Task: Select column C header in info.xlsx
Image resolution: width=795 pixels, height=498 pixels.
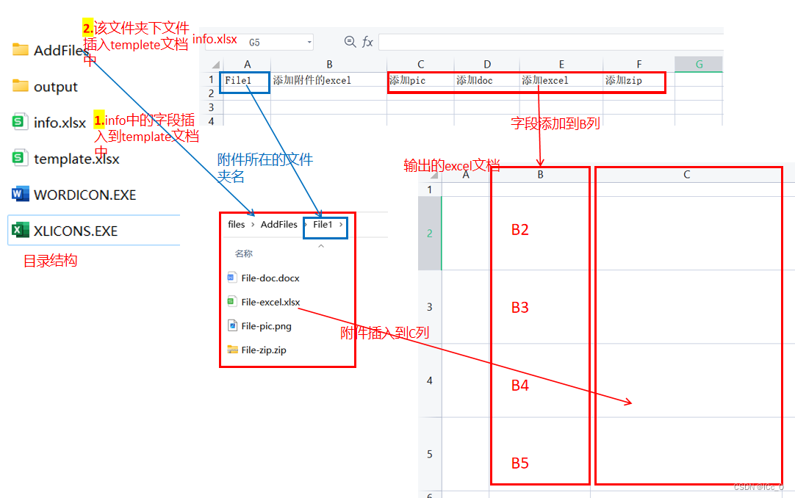Action: coord(420,65)
